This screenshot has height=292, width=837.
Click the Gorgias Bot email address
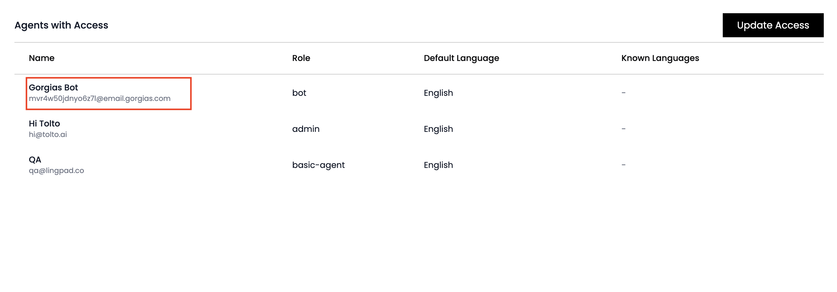point(100,99)
